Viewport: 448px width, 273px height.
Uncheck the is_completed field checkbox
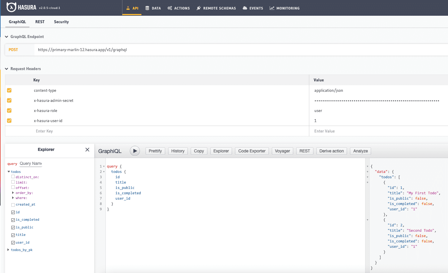click(x=13, y=220)
